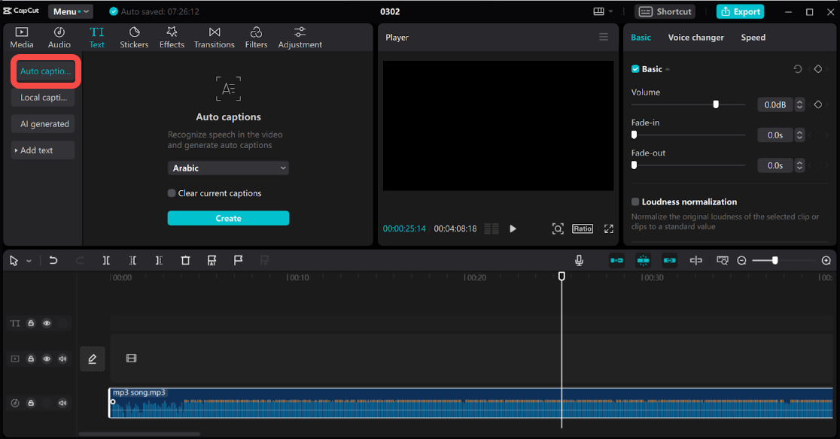Click the Ratio button in player
This screenshot has height=439, width=840.
coord(583,229)
